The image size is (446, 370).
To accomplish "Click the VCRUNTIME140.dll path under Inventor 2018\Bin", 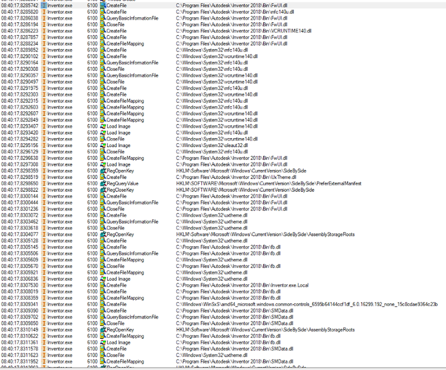I will [244, 31].
